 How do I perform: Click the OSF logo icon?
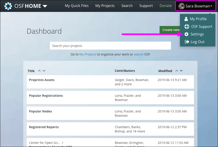[x=8, y=6]
